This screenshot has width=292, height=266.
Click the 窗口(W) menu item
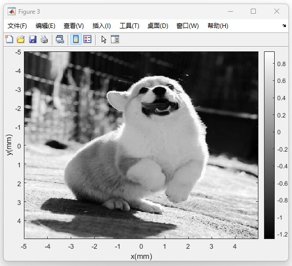(x=188, y=26)
